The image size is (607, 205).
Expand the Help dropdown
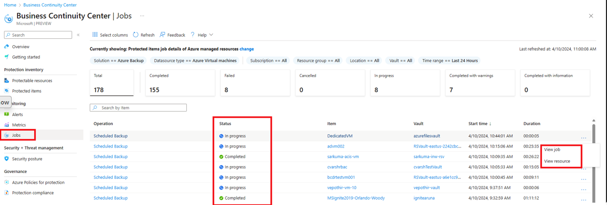click(x=201, y=35)
